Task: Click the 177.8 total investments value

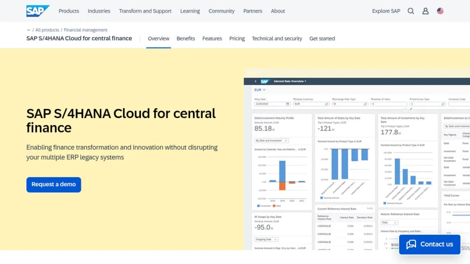Action: point(390,132)
